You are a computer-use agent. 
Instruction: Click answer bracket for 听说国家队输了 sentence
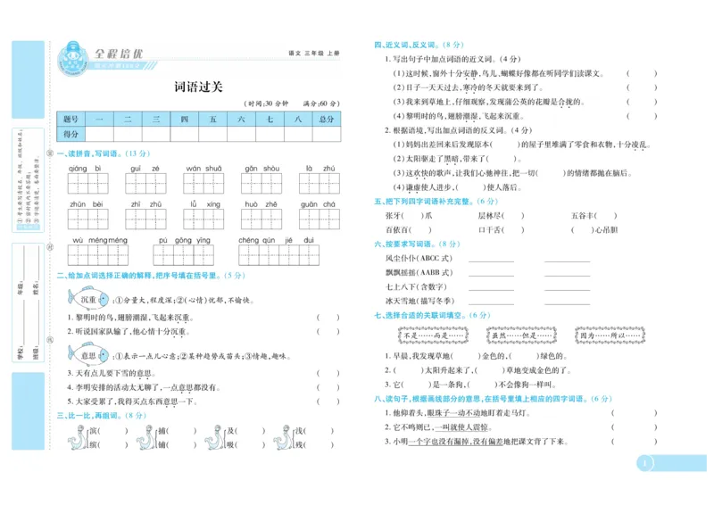coord(328,332)
